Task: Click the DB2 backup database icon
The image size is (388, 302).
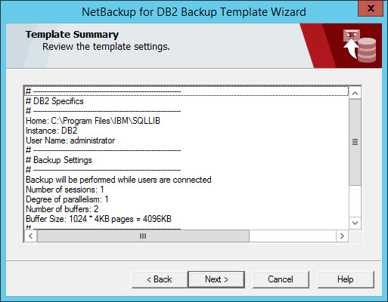Action: click(360, 46)
